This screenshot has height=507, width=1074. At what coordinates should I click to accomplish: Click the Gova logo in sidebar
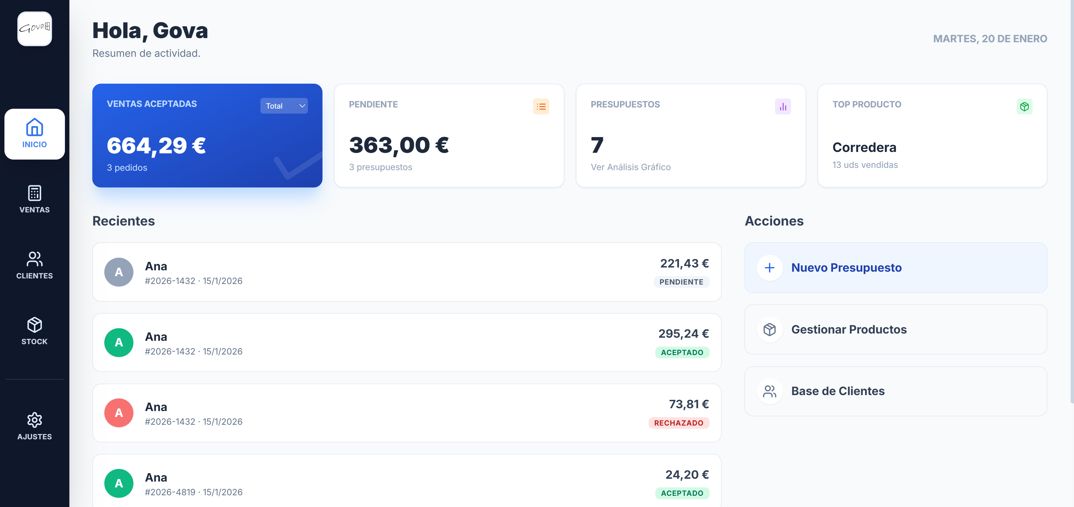[35, 28]
